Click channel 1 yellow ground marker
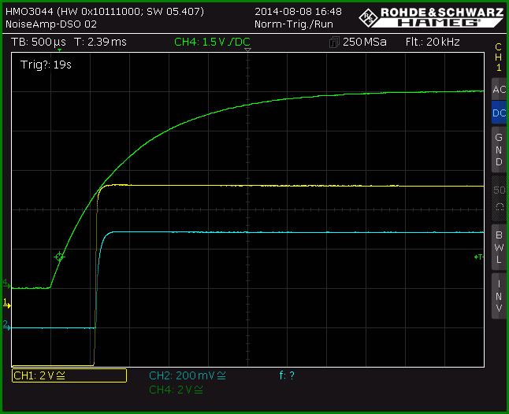509x414 pixels. pyautogui.click(x=6, y=304)
